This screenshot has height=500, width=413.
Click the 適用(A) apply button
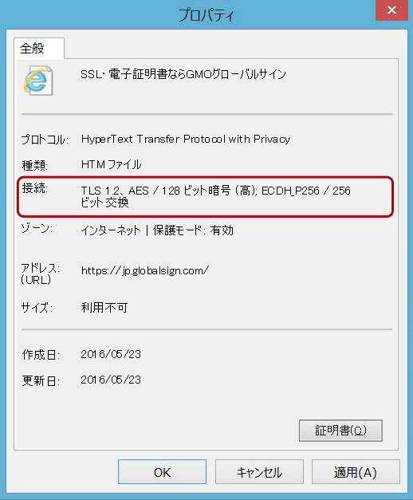(356, 472)
